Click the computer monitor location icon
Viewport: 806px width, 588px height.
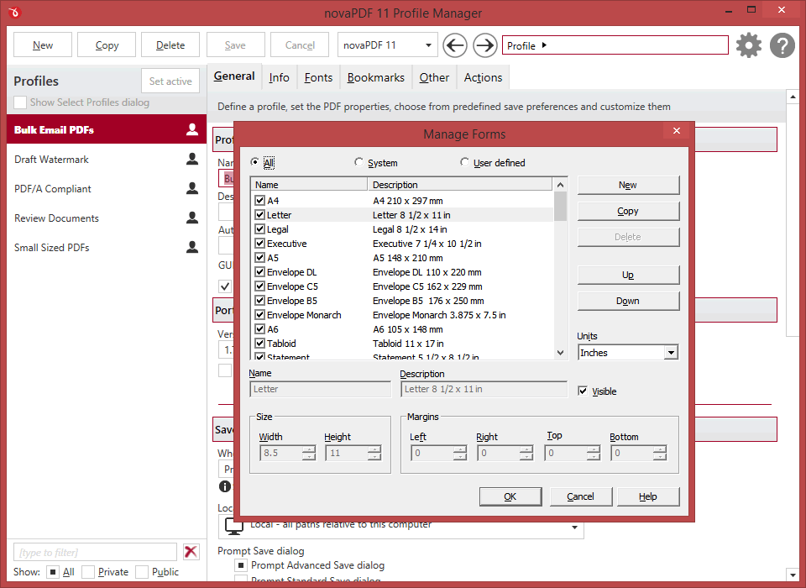234,527
